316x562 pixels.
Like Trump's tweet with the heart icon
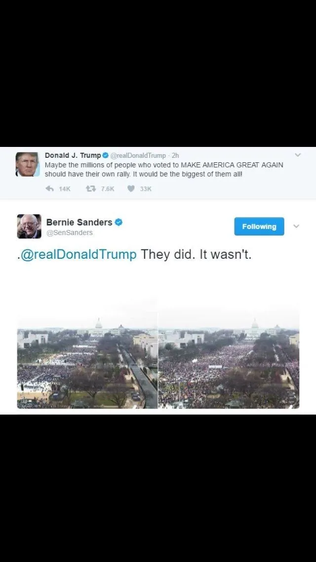point(131,188)
